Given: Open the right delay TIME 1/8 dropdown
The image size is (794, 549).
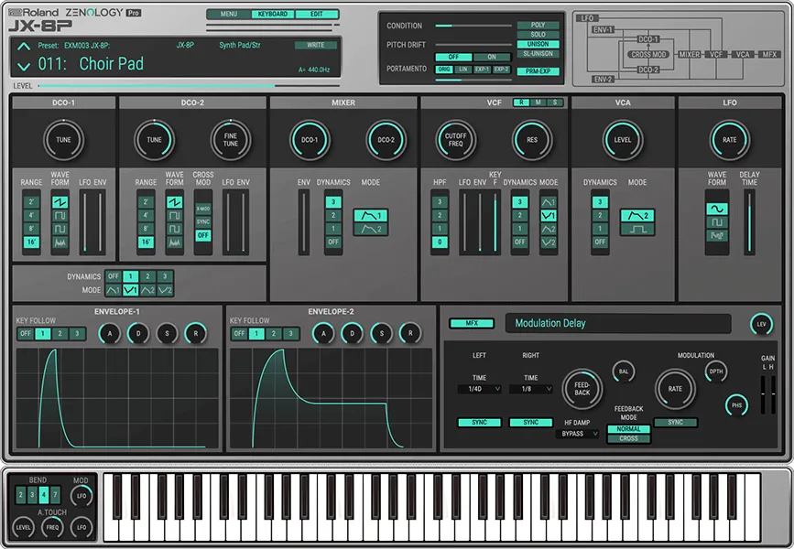Looking at the screenshot, I should pyautogui.click(x=530, y=389).
